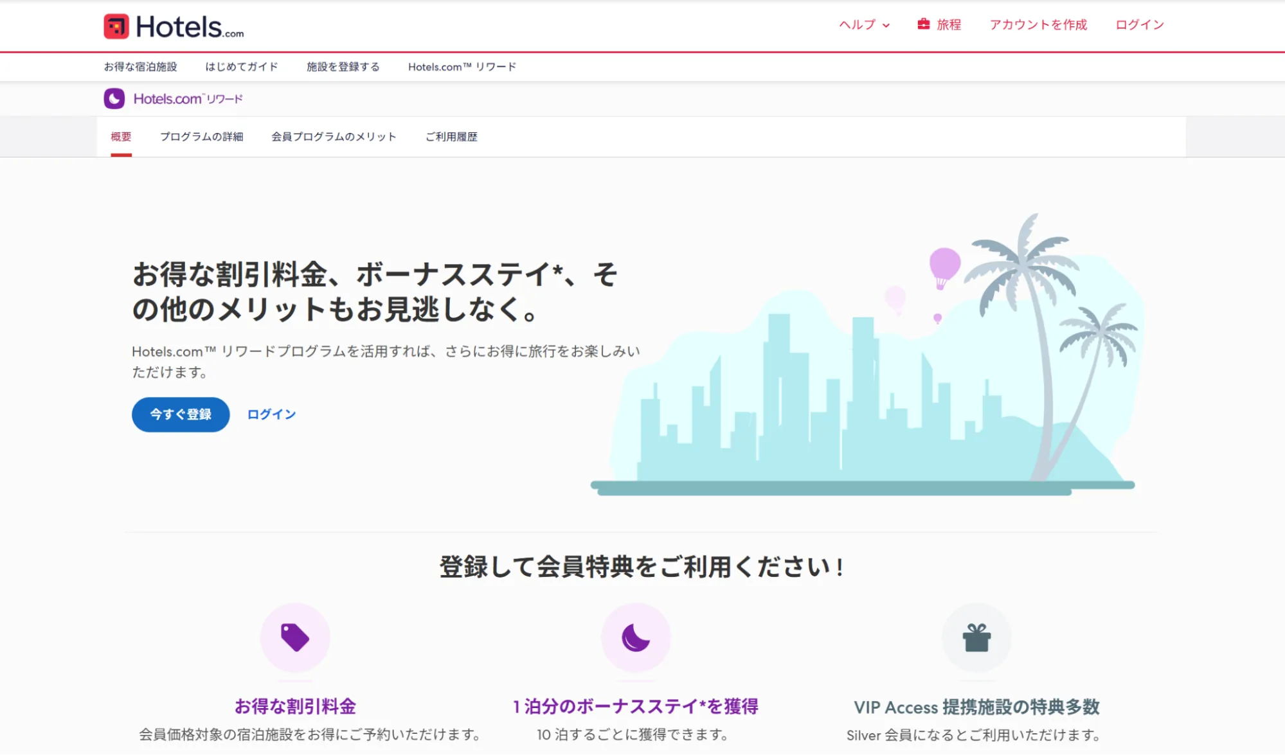Click the red suitcase icon beside 旅程

pyautogui.click(x=924, y=24)
